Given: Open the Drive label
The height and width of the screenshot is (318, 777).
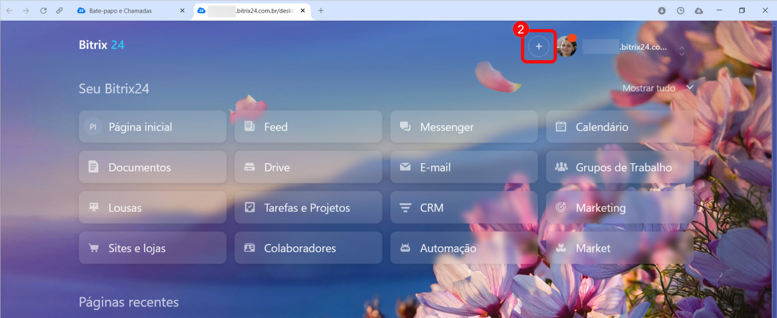Looking at the screenshot, I should 277,167.
